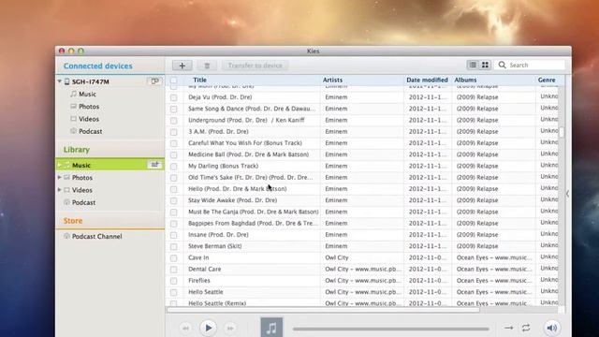This screenshot has height=337, width=599.
Task: Select Library Music item
Action: [110, 165]
